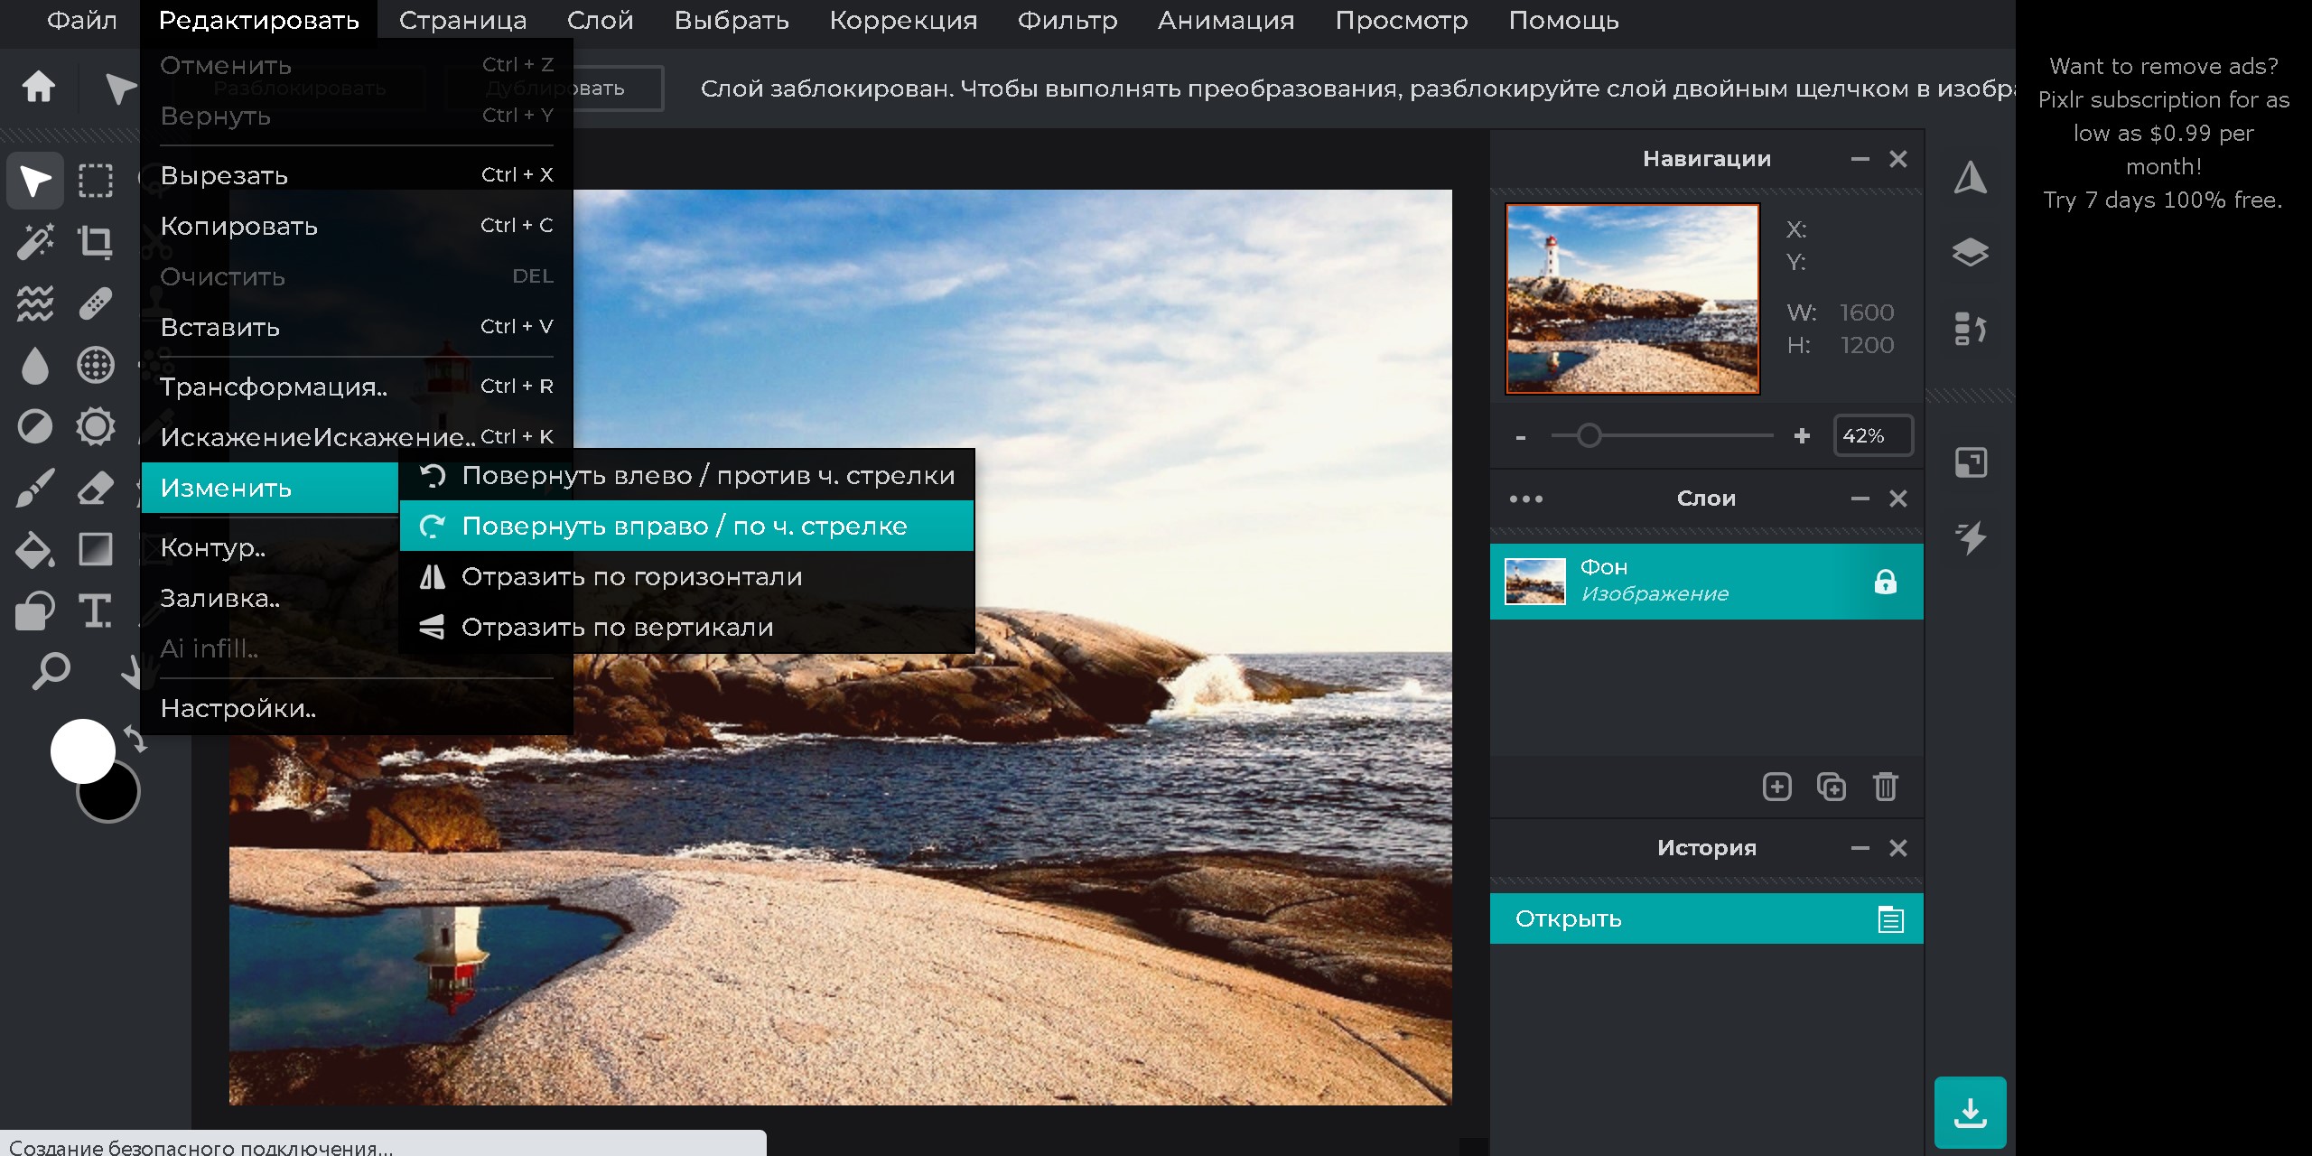Open the Слои panel three-dot options
2312x1156 pixels.
tap(1525, 499)
